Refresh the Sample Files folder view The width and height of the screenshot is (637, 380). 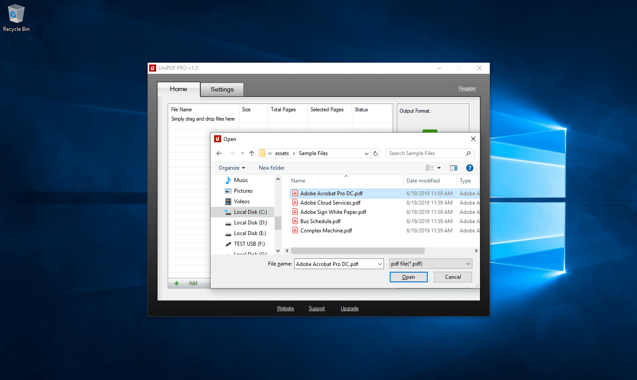coord(376,153)
